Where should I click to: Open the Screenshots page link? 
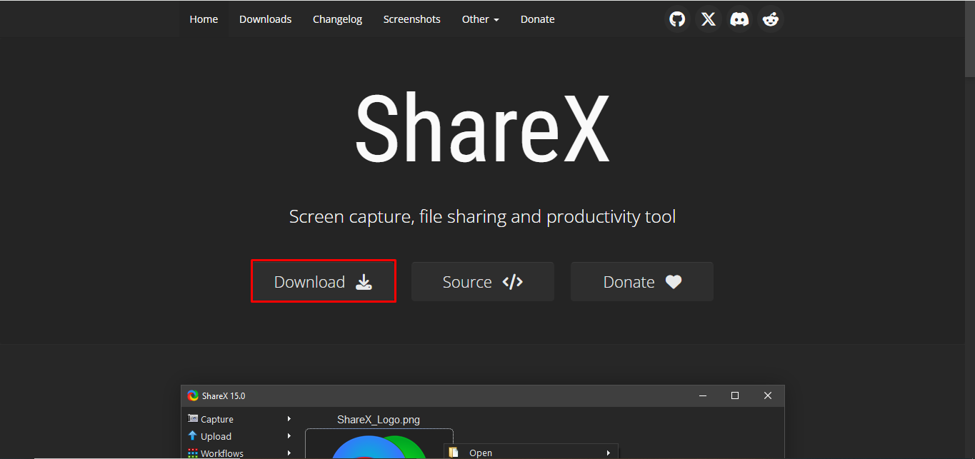tap(411, 19)
